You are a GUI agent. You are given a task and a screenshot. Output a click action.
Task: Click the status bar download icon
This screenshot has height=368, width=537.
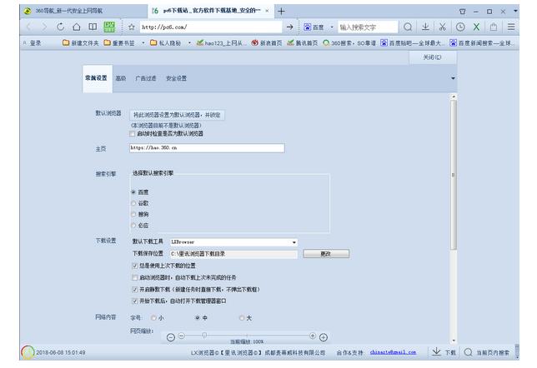[x=436, y=351]
